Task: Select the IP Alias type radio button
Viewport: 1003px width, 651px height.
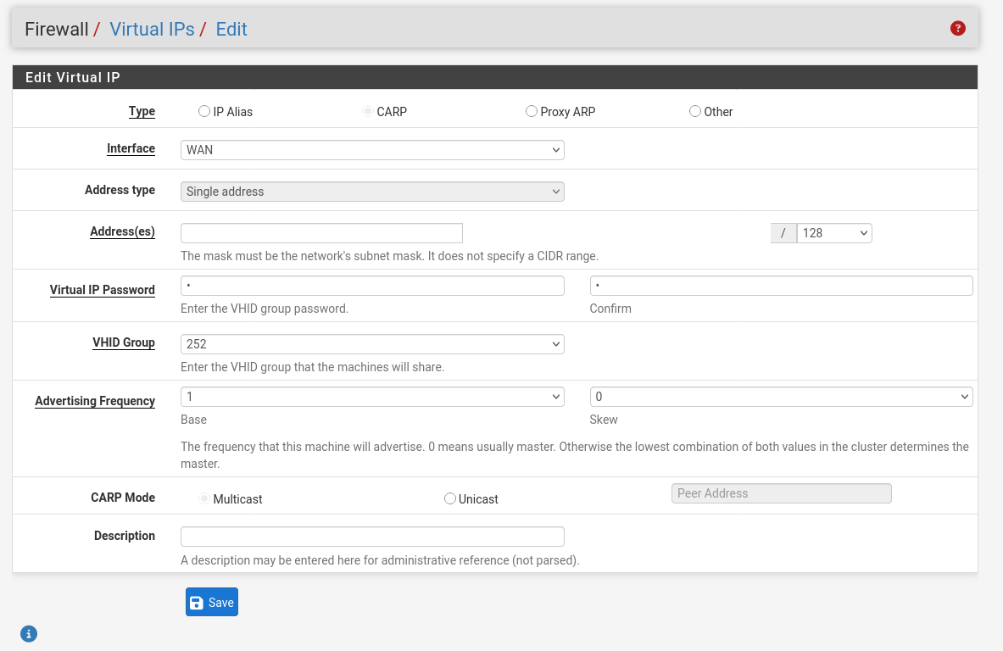Action: 204,111
